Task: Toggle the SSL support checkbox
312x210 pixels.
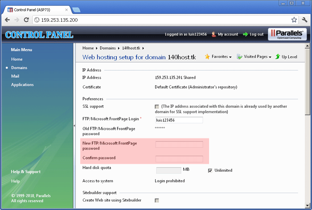Action: point(157,107)
